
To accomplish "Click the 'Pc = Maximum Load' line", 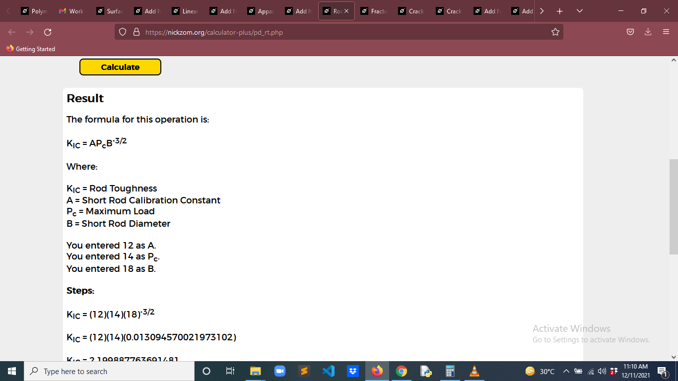I will click(x=111, y=212).
